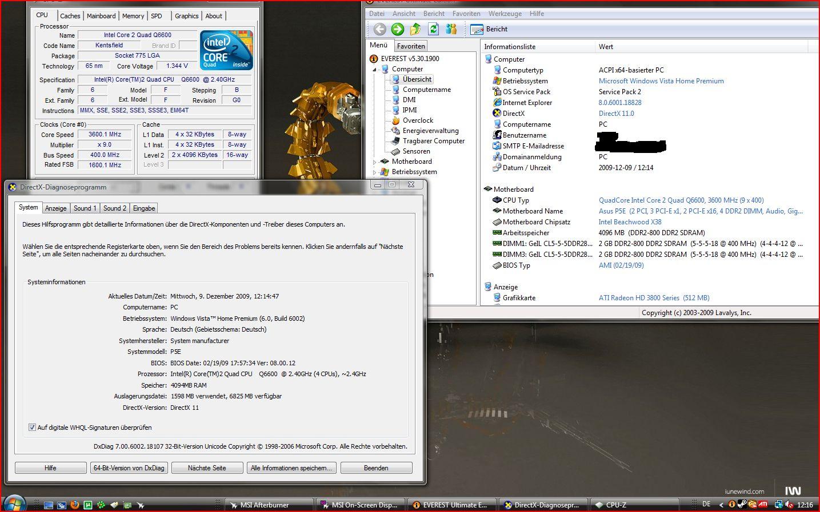Image resolution: width=820 pixels, height=512 pixels.
Task: Click the Informationsliste column header
Action: (x=538, y=47)
